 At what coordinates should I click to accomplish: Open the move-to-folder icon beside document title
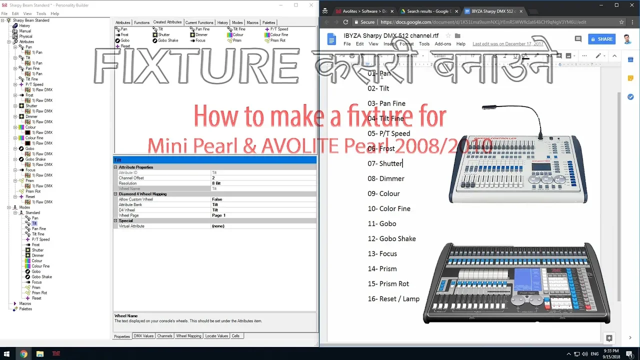(x=457, y=36)
